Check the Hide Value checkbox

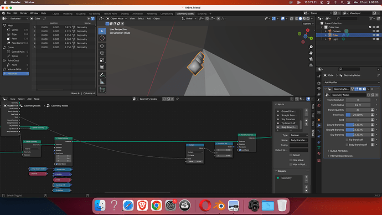291,160
